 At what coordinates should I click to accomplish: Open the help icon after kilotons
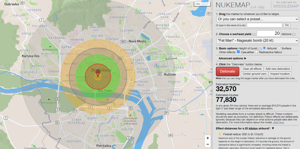click(x=294, y=34)
